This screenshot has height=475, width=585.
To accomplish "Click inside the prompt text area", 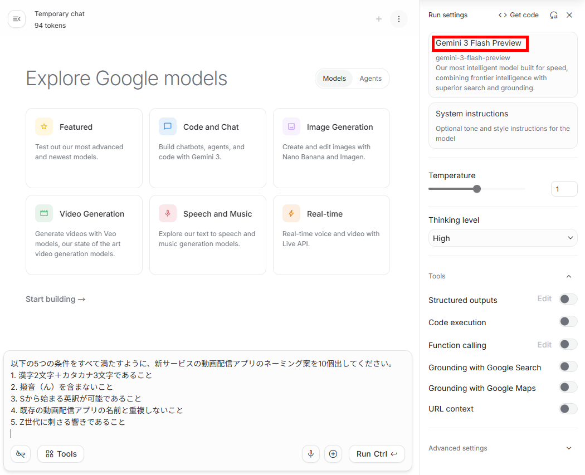I will 208,398.
